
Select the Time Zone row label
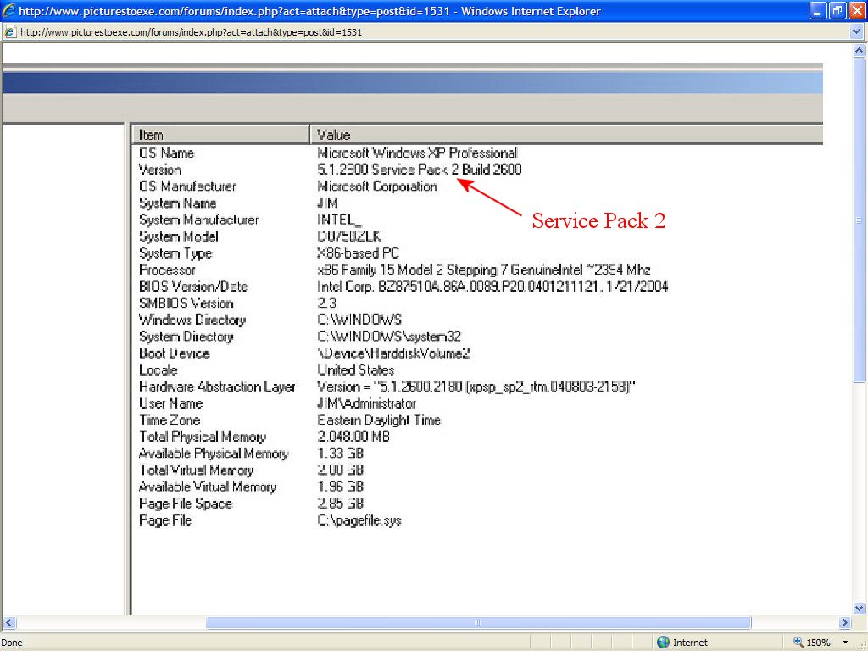click(x=170, y=420)
